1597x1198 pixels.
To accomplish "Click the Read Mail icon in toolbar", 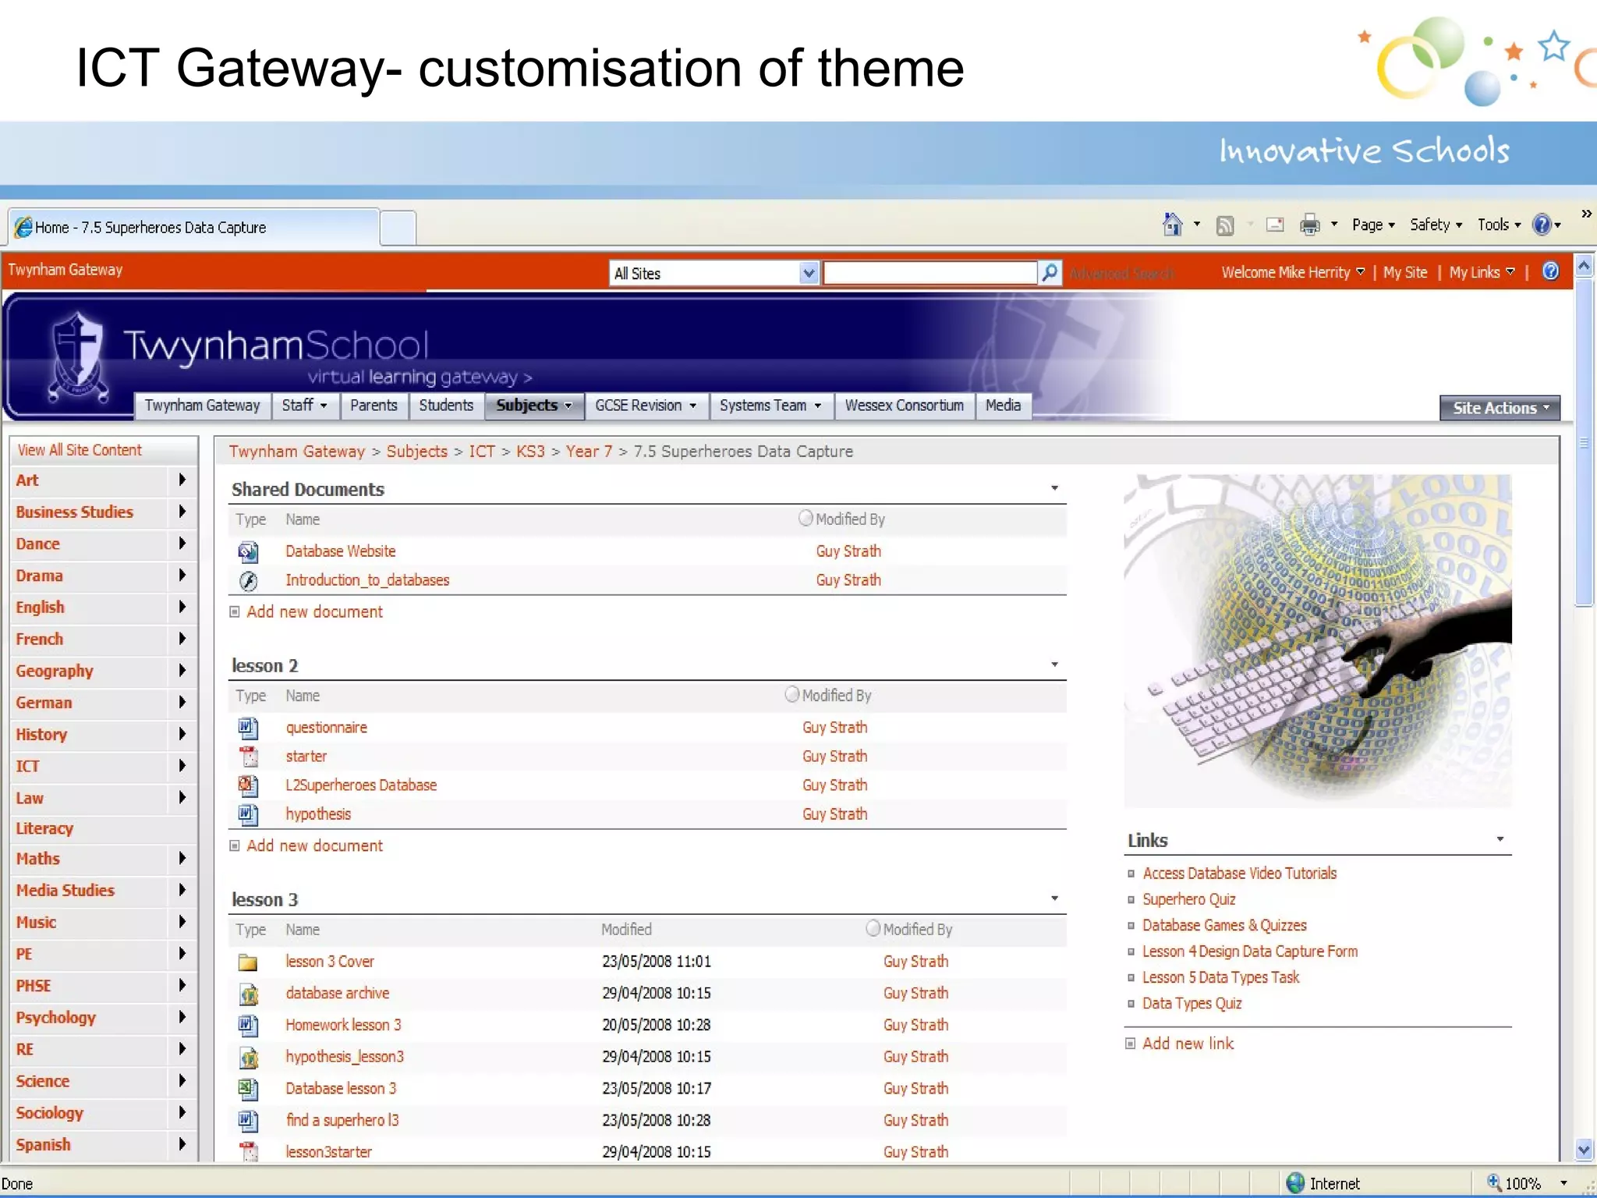I will click(x=1275, y=225).
